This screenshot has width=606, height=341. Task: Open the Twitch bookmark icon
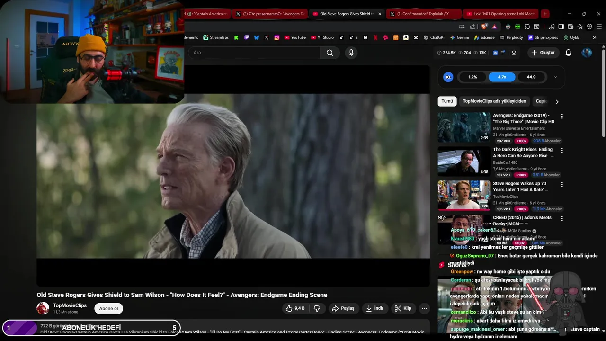246,37
